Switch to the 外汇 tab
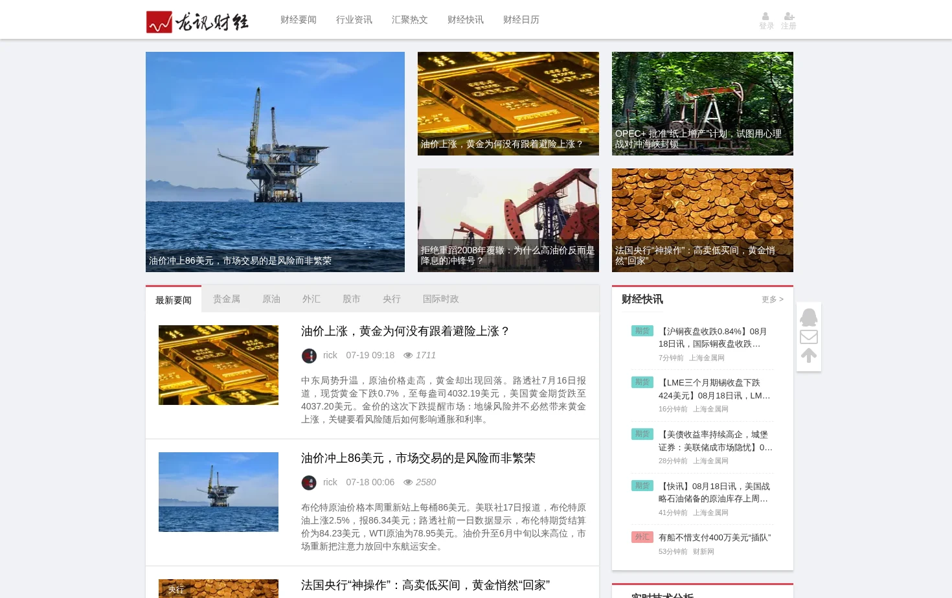Viewport: 952px width, 598px height. pyautogui.click(x=312, y=299)
